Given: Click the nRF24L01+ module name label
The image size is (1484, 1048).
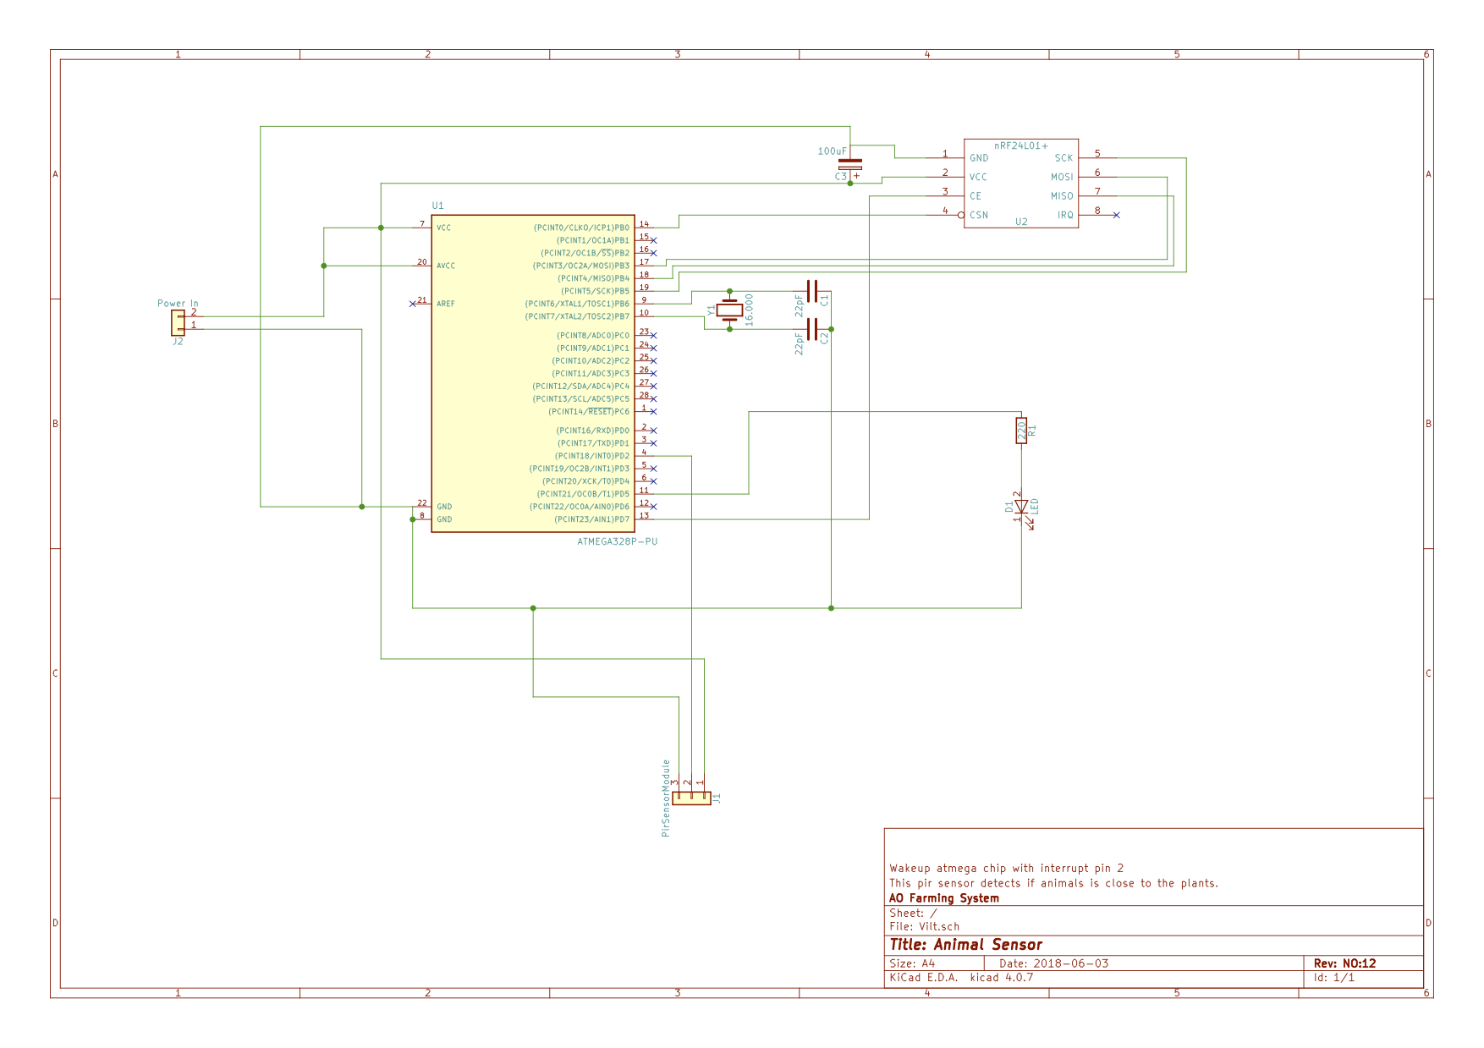Looking at the screenshot, I should pos(1020,146).
